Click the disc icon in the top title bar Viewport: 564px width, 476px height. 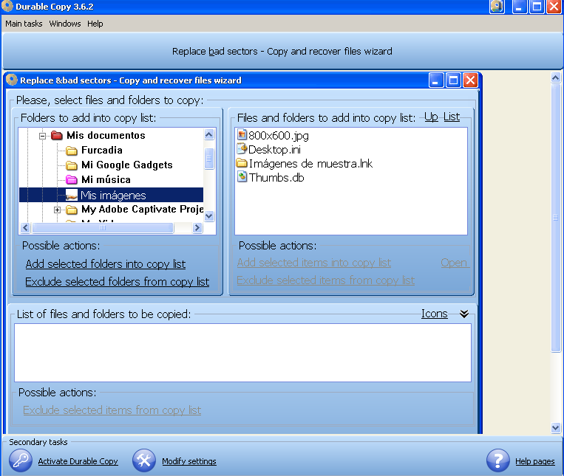[x=497, y=7]
